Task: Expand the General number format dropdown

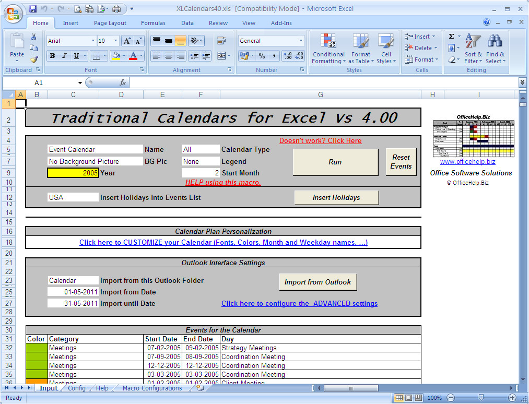Action: 301,41
